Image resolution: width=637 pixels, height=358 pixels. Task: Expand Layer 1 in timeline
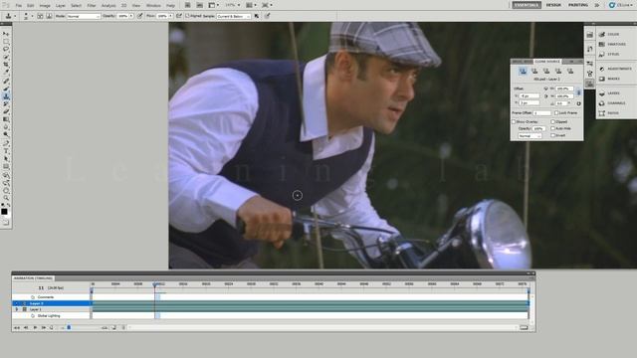[x=17, y=309]
